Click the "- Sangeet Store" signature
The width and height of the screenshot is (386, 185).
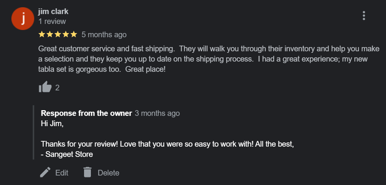tap(67, 154)
